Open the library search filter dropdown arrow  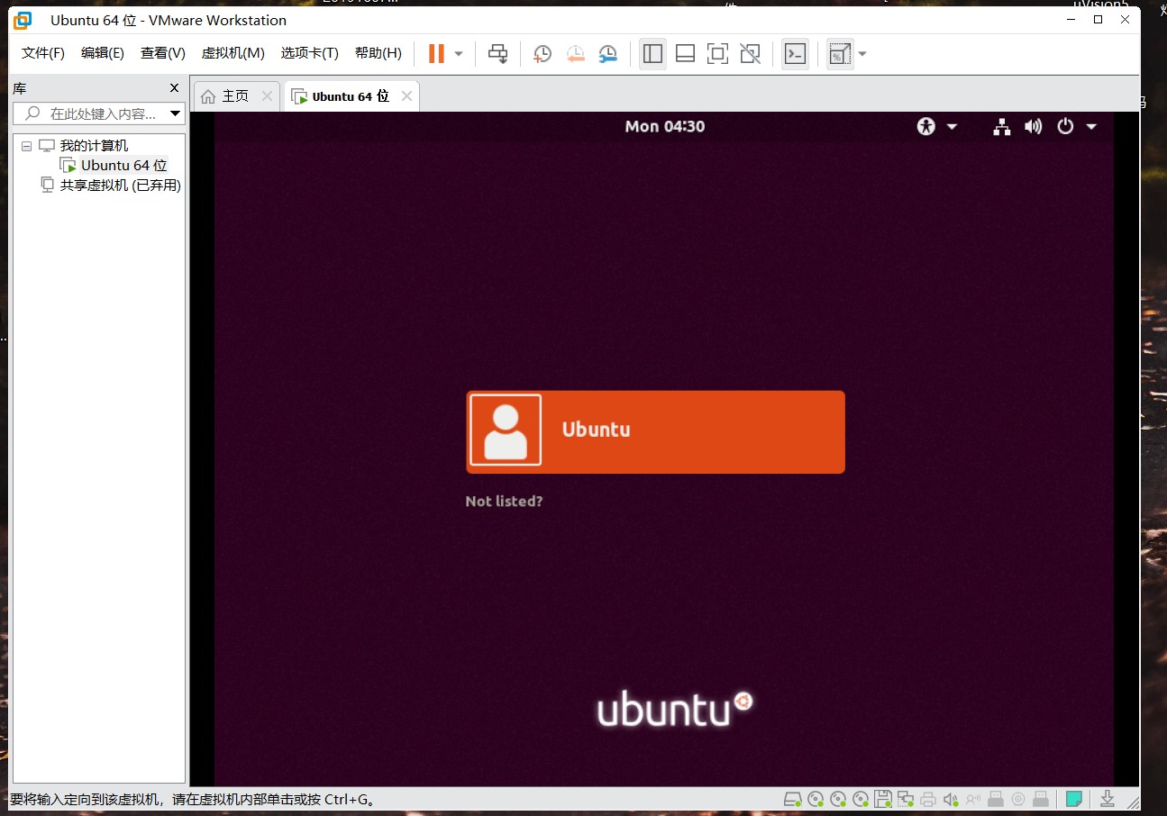[176, 113]
